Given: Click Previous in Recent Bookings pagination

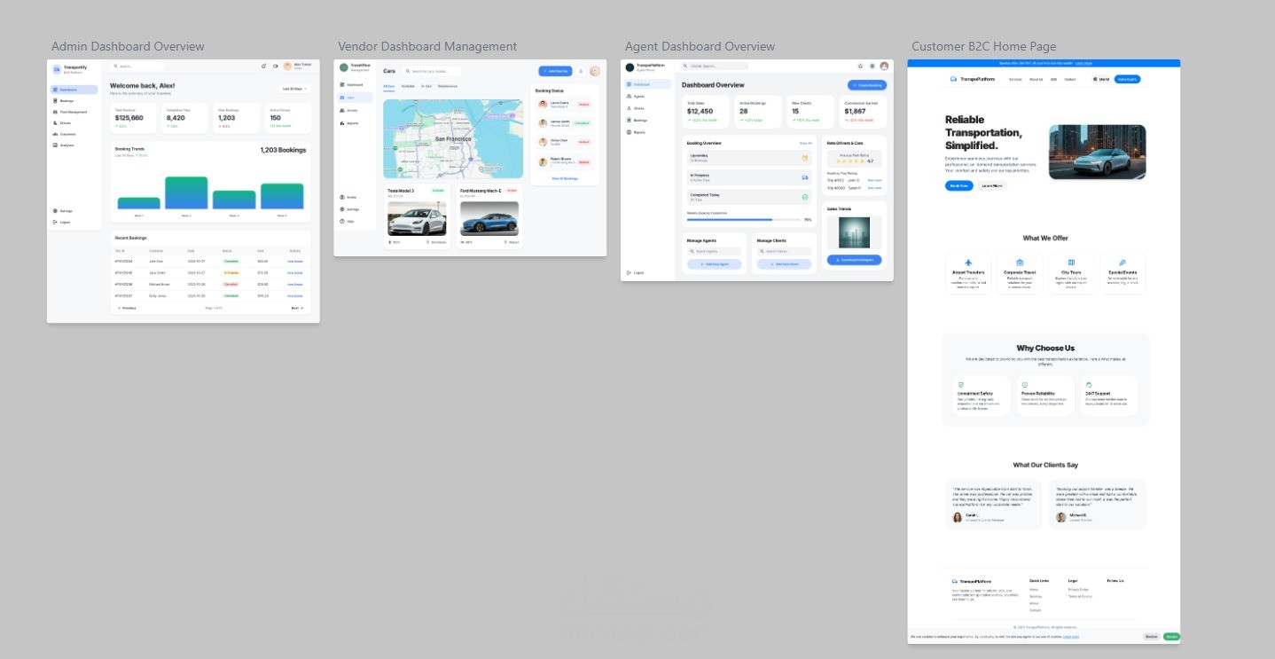Looking at the screenshot, I should click(x=128, y=308).
